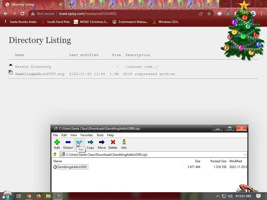Hit the red Delete icon in 7-Zip
267x200 pixels.
[113, 144]
